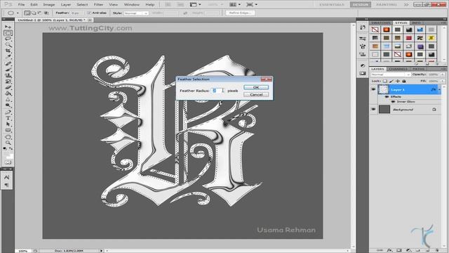Open the Paragraph panel icon
The height and width of the screenshot is (253, 449).
click(x=7, y=185)
